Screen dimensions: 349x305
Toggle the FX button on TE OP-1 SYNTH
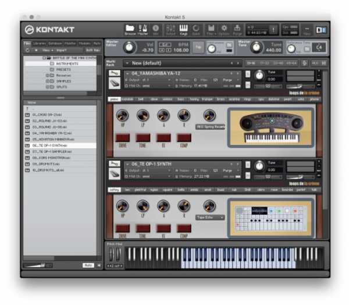click(163, 228)
